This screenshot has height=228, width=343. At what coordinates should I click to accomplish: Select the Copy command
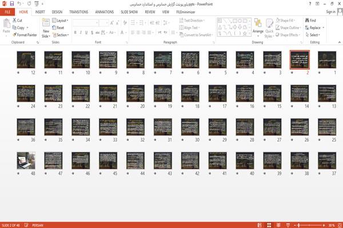19,27
